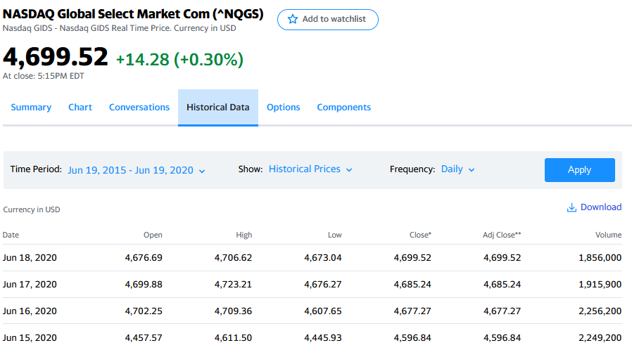Select low value 4,673.04
632x350 pixels.
(x=323, y=258)
